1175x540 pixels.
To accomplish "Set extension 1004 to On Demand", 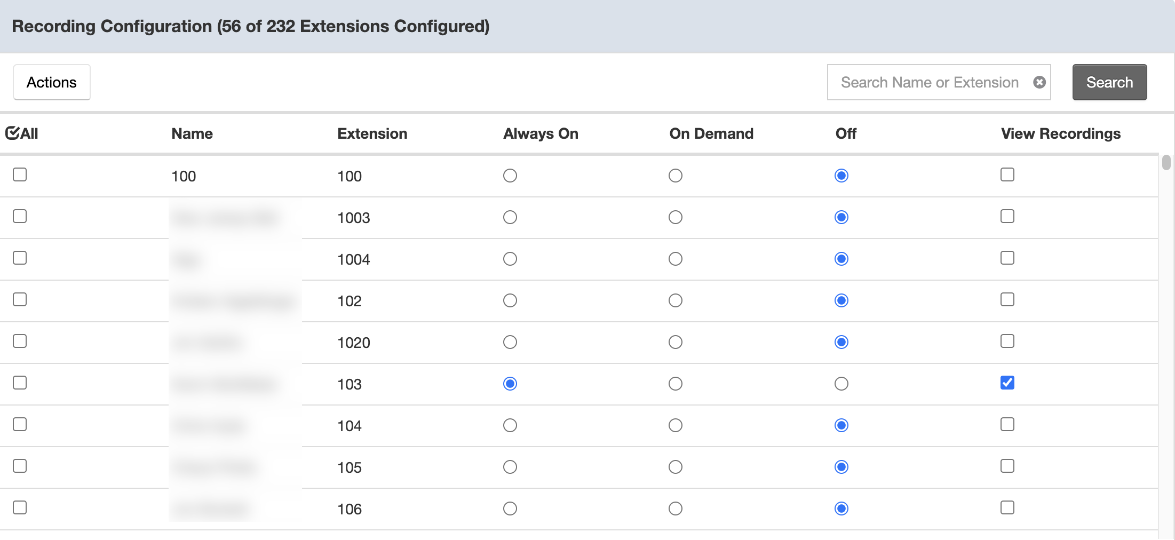I will [676, 259].
